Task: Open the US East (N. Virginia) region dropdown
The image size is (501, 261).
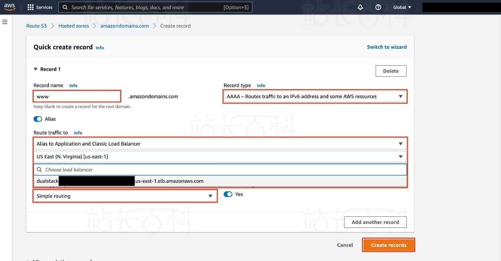Action: [x=220, y=157]
